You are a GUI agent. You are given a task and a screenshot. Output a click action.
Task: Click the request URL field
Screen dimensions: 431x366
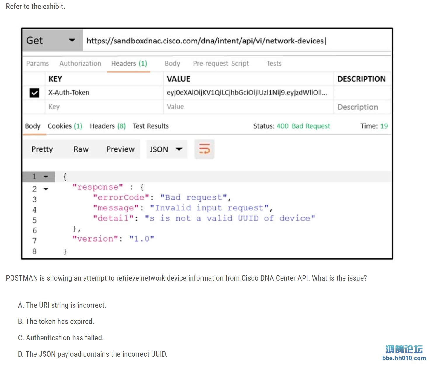[x=237, y=41]
